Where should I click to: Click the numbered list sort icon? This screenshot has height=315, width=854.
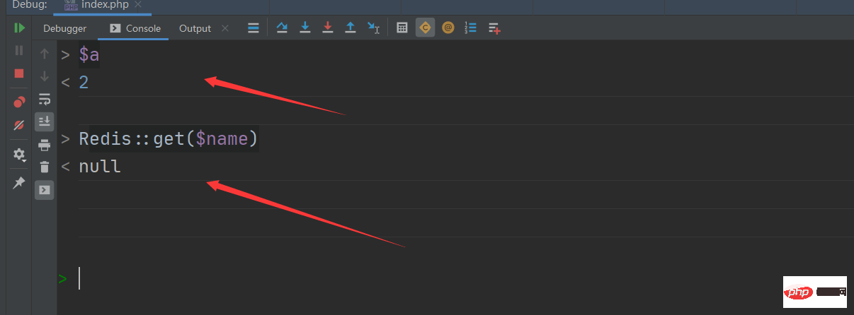(471, 28)
